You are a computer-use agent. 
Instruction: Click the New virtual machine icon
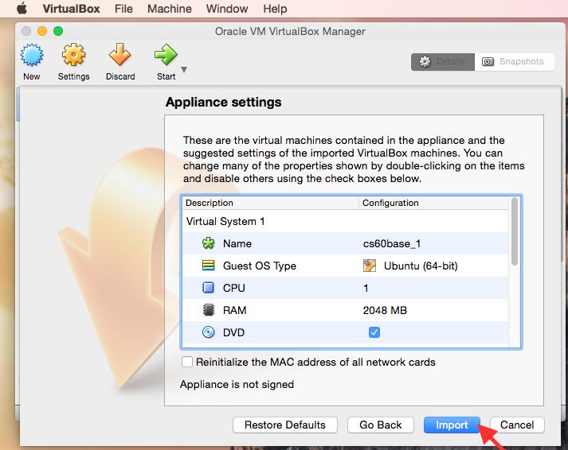32,55
